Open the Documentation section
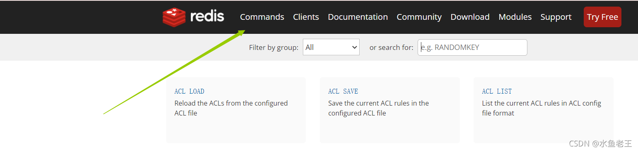 358,17
